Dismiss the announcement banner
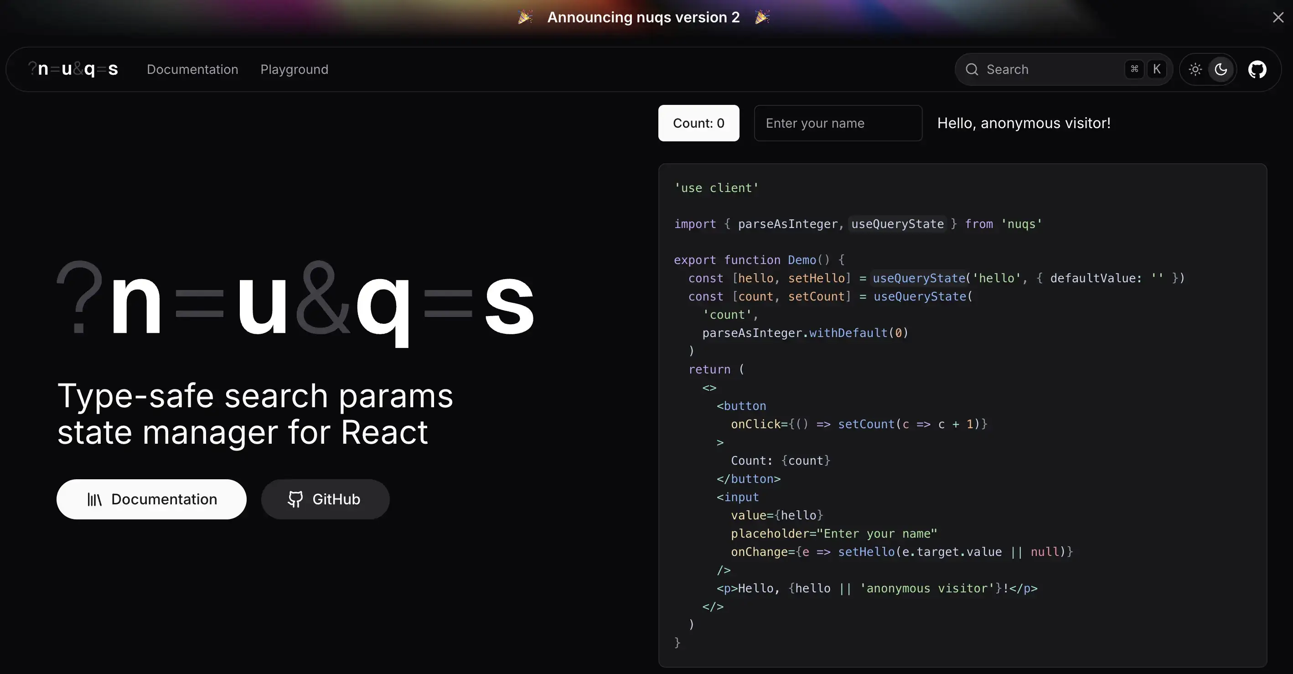The height and width of the screenshot is (674, 1293). pyautogui.click(x=1278, y=18)
